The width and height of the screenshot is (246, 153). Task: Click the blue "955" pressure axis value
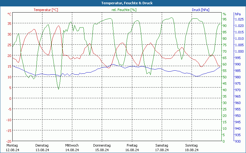[238, 109]
